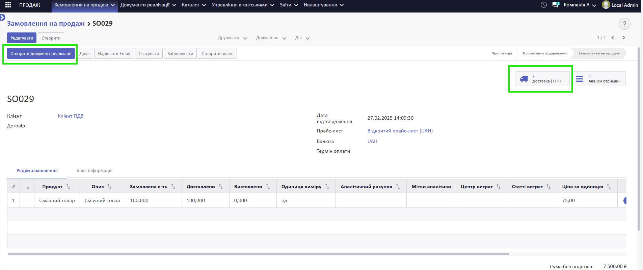Click the horizontal table scrollbar

(x=258, y=254)
